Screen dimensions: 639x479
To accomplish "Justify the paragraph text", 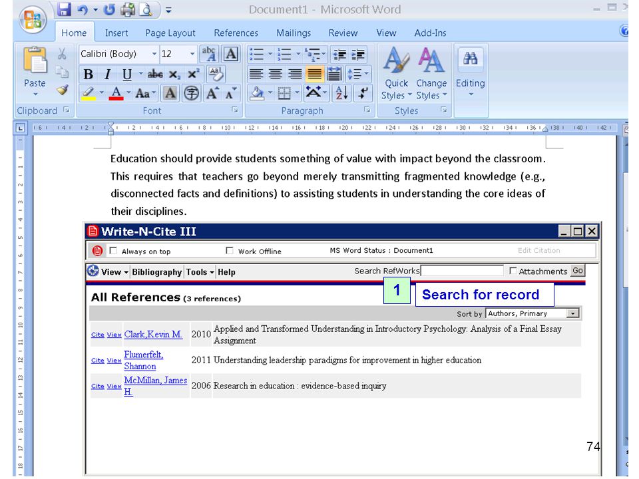I will click(314, 74).
